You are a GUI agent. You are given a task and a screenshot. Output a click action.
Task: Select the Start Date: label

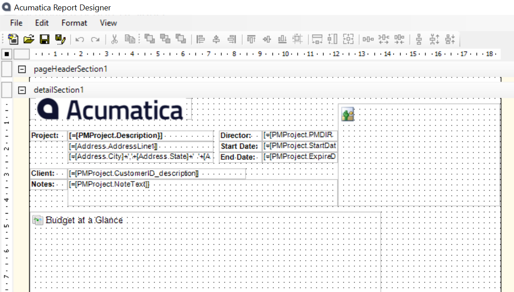point(240,146)
